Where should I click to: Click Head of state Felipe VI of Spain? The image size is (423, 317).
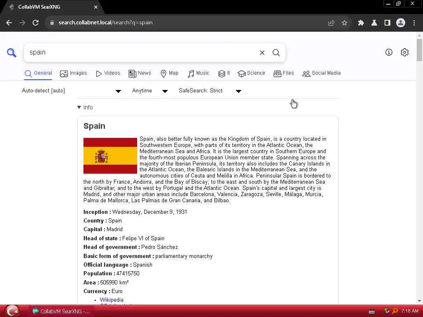[143, 238]
